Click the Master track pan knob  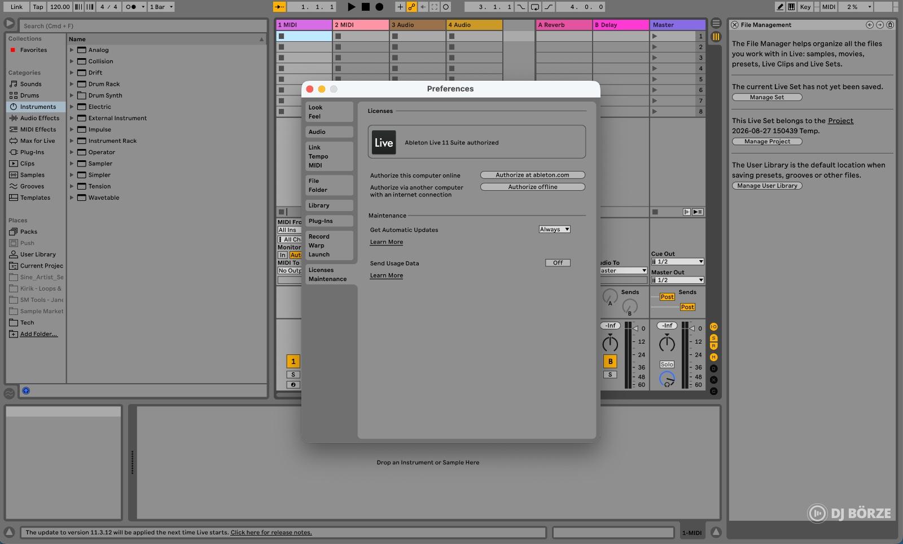pos(667,343)
